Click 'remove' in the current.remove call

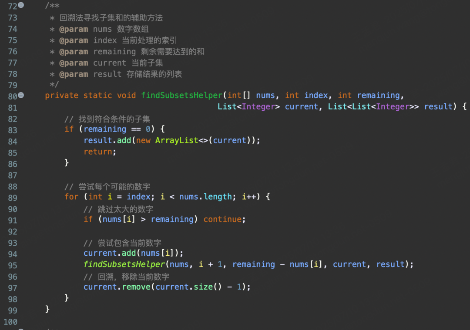point(136,287)
